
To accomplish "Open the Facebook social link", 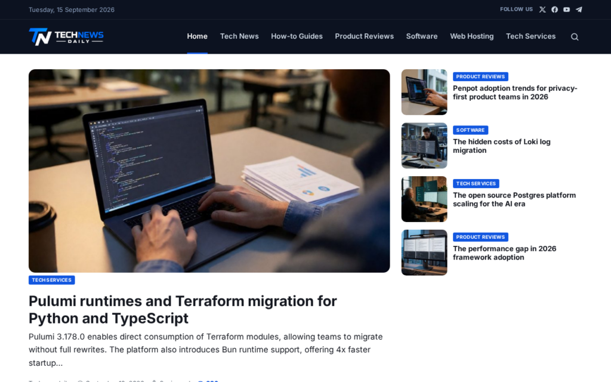I will tap(554, 10).
